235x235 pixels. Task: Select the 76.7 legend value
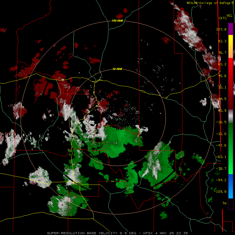222,52
